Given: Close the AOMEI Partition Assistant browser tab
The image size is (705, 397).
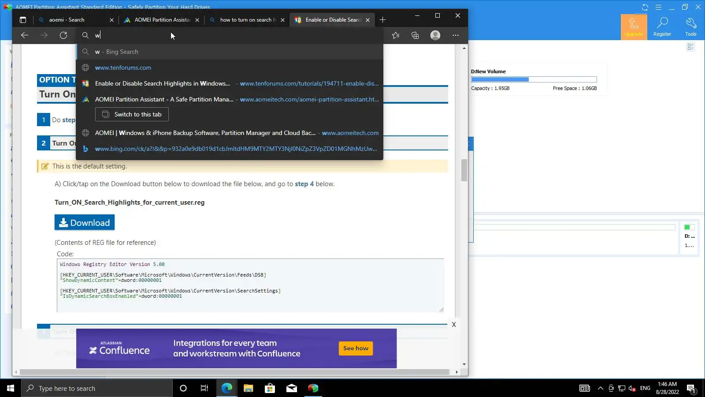Looking at the screenshot, I should coord(197,20).
